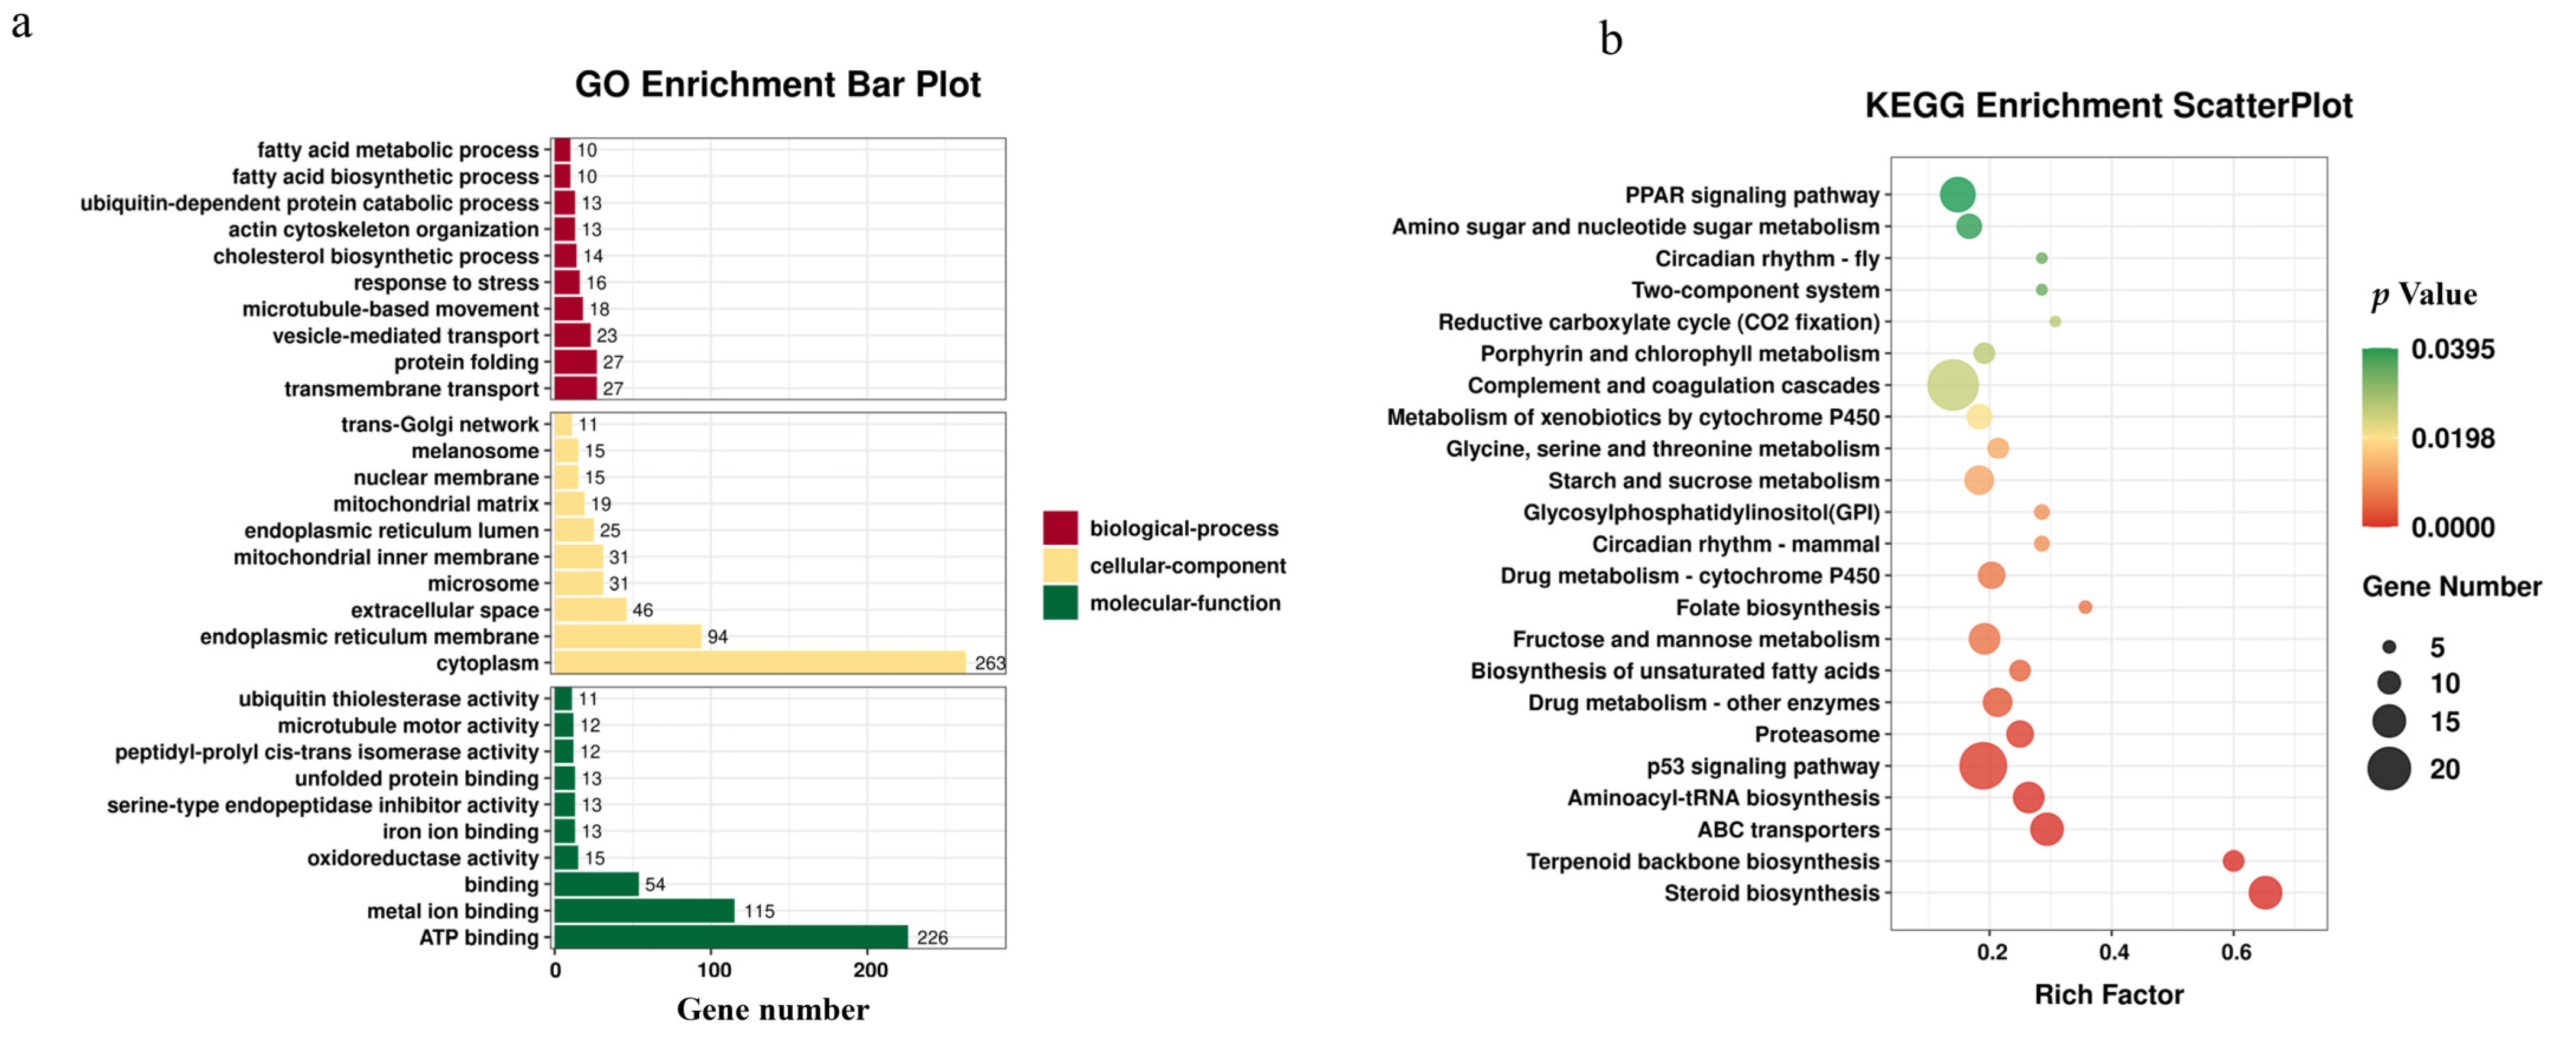Click the PPAR signaling pathway green bubble
The width and height of the screenshot is (2576, 1038).
click(1957, 195)
